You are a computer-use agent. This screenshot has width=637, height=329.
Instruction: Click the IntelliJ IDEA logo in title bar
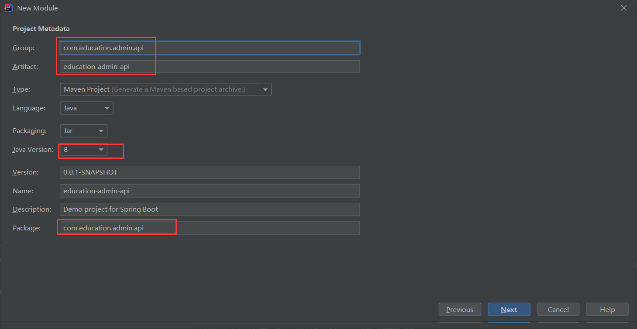[x=8, y=8]
